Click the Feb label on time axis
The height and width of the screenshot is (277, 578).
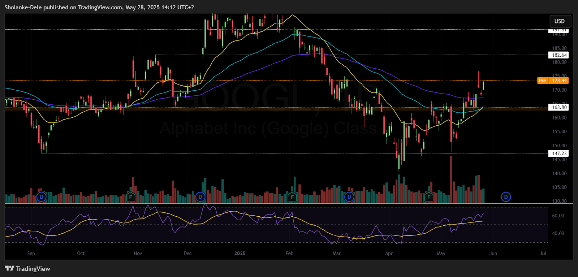coord(289,254)
